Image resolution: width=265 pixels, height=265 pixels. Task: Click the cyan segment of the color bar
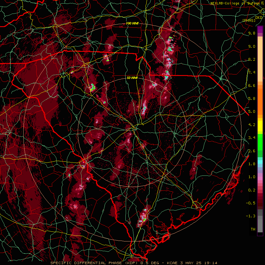point(260,162)
